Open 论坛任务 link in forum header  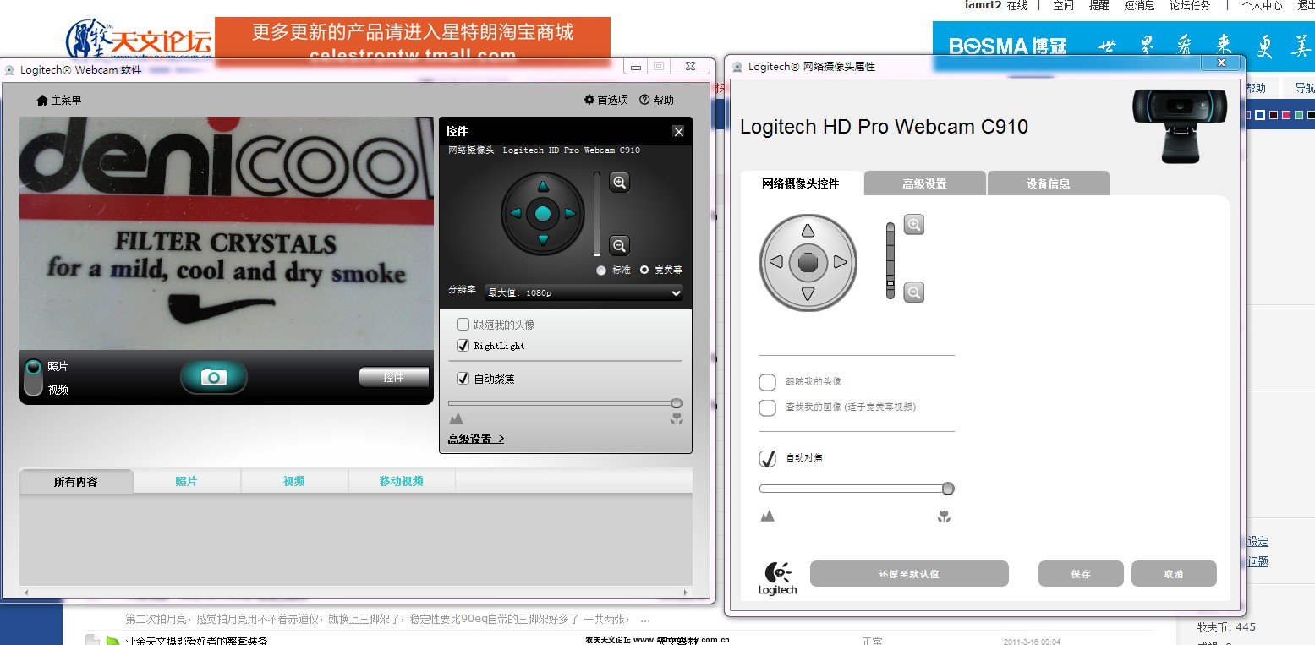[x=1190, y=5]
